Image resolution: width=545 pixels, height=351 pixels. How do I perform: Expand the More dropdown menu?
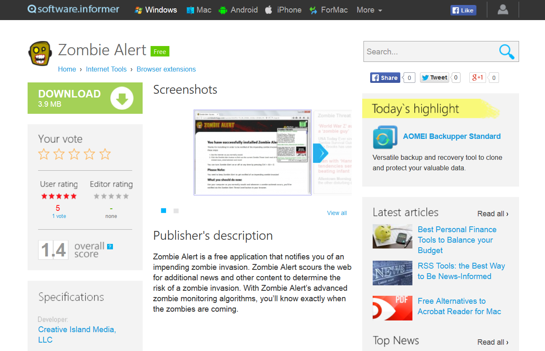pos(369,10)
